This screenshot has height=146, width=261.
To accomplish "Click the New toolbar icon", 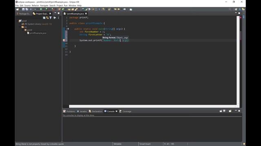I will coord(18,9).
